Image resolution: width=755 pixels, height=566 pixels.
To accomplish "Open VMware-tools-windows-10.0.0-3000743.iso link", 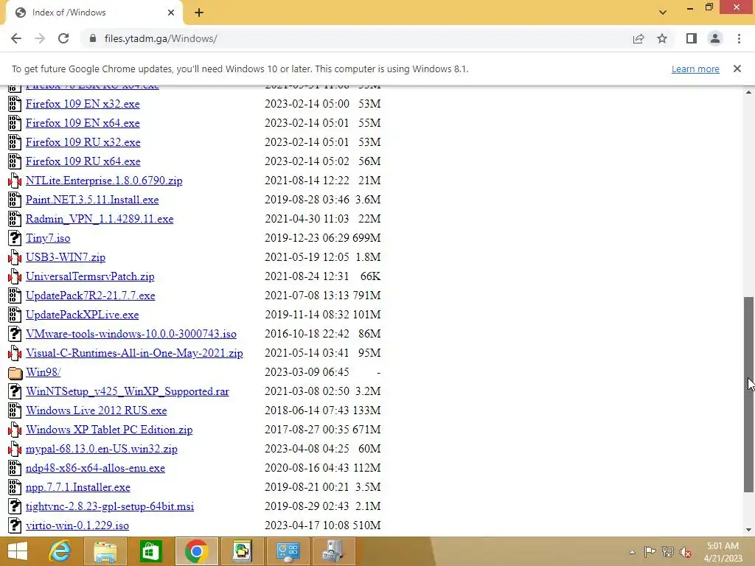I will tap(131, 334).
